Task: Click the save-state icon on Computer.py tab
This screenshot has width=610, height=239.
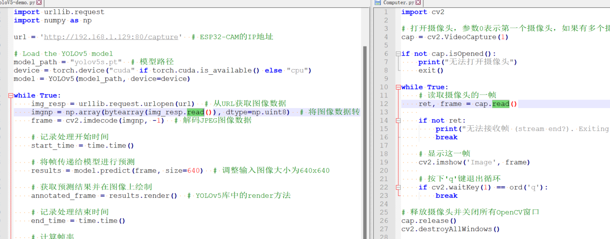Action: tap(378, 3)
